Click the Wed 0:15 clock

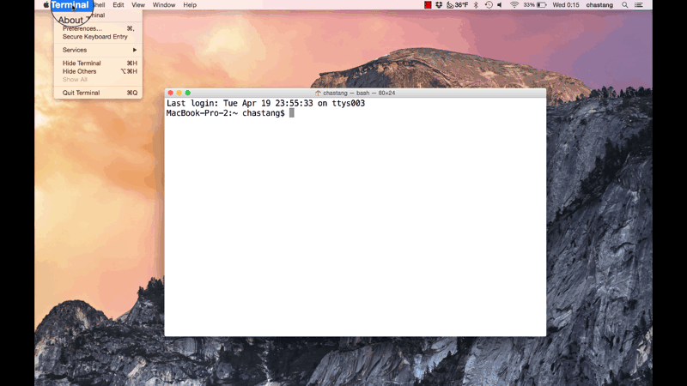tap(566, 5)
